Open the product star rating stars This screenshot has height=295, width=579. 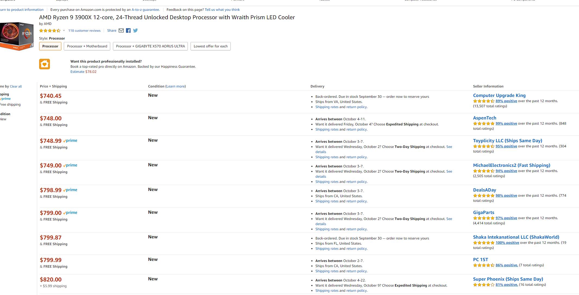(x=50, y=31)
